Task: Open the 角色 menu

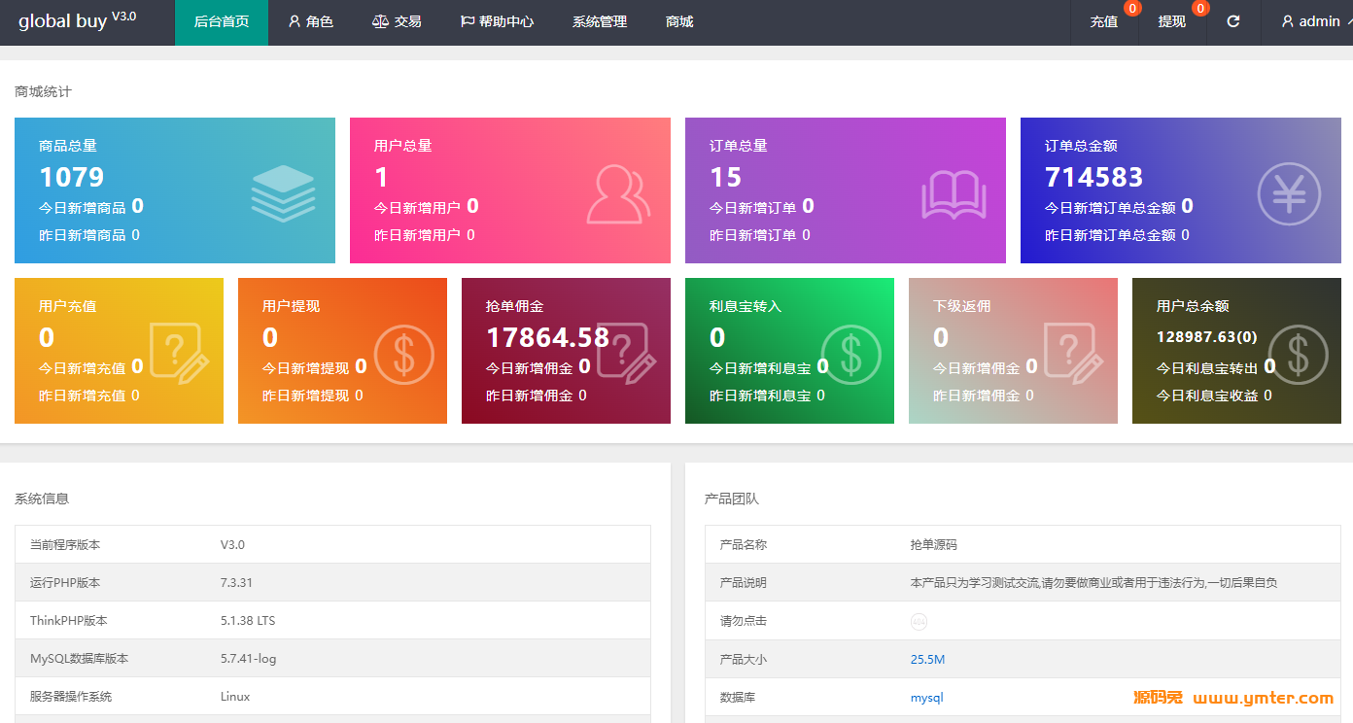Action: (311, 21)
